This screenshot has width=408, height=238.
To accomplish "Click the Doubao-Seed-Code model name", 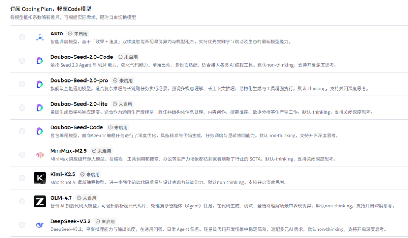I will (x=76, y=127).
